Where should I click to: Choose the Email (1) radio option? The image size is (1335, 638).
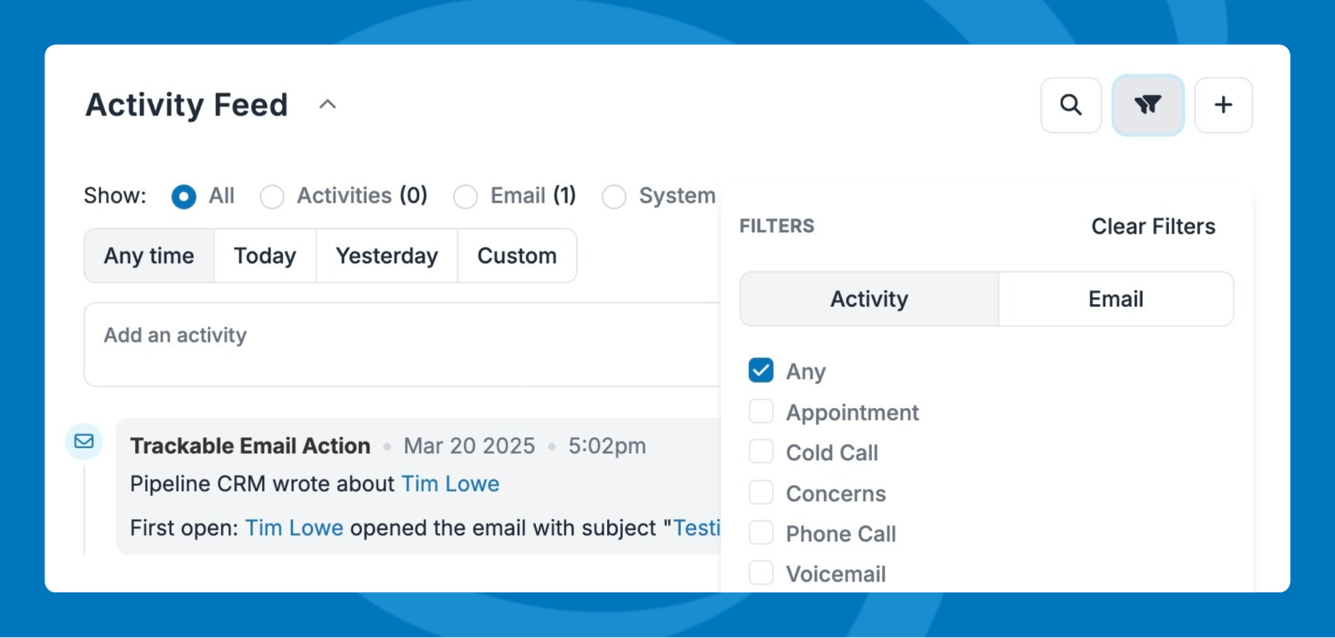click(465, 197)
